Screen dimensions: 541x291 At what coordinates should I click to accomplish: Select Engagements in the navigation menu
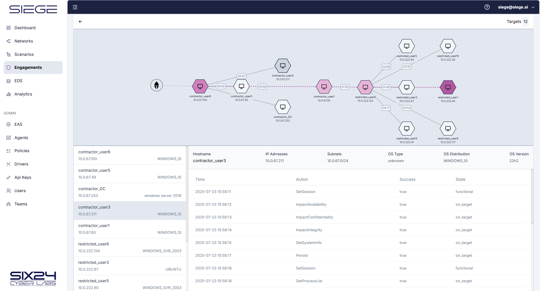coord(28,67)
